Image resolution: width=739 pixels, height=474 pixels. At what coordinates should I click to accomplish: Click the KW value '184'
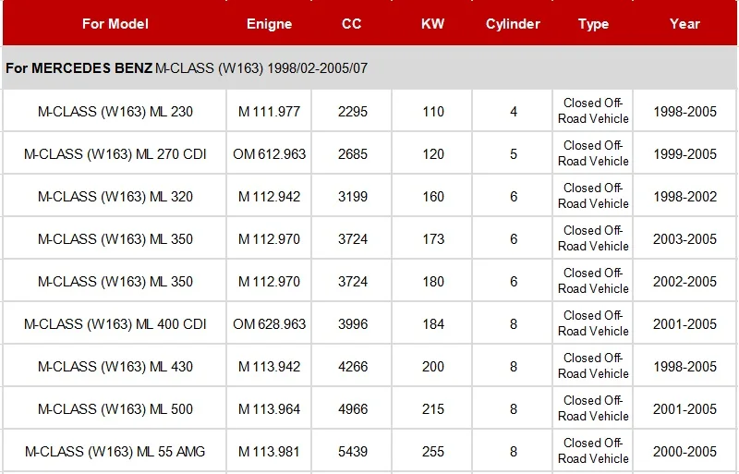pyautogui.click(x=433, y=324)
